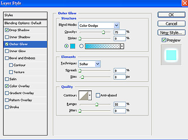This screenshot has height=140, width=188.
Task: Open the Styles panel item
Action: coord(25,15)
